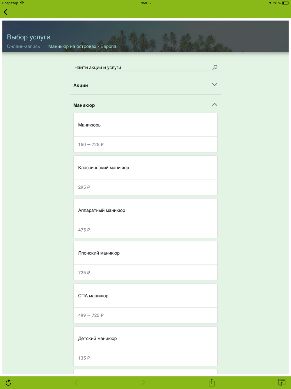Open Маникюр на островах - Европа breadcrumb
This screenshot has width=291, height=389.
(x=82, y=46)
